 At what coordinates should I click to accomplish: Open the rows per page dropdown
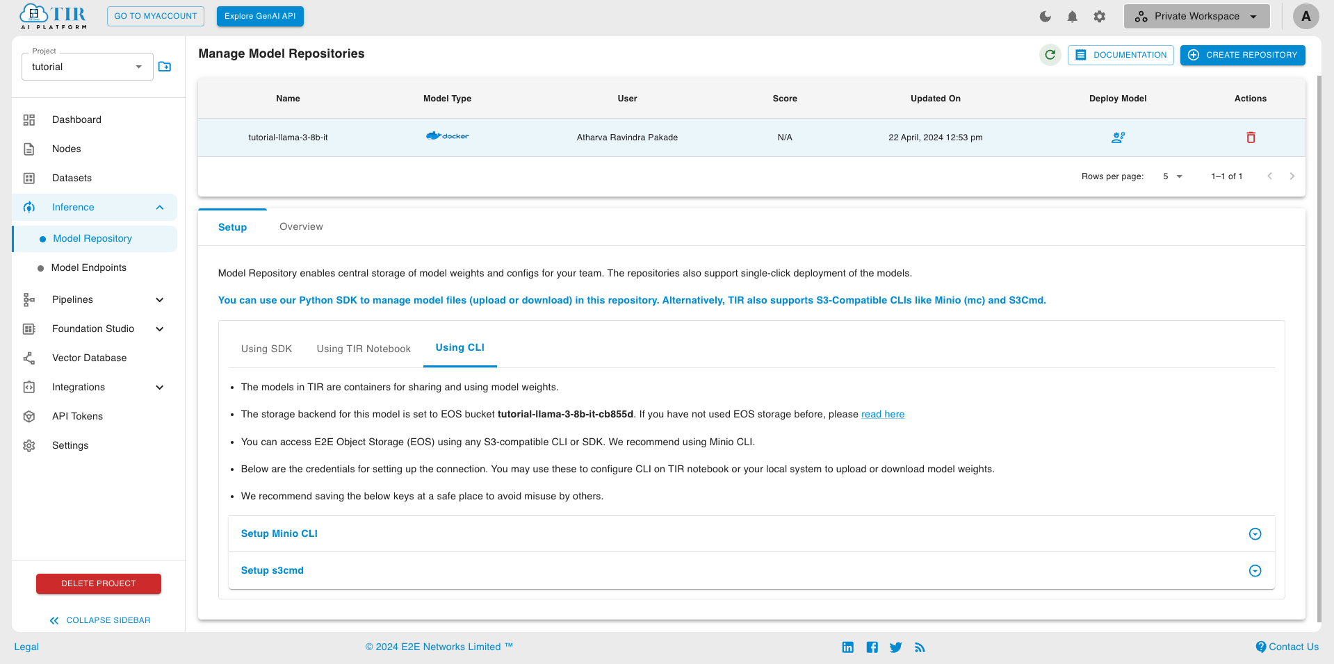[x=1173, y=176]
